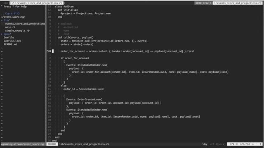This screenshot has height=148, width=264.
Task: Click the '# payload:' comment line
Action: click(x=65, y=24)
